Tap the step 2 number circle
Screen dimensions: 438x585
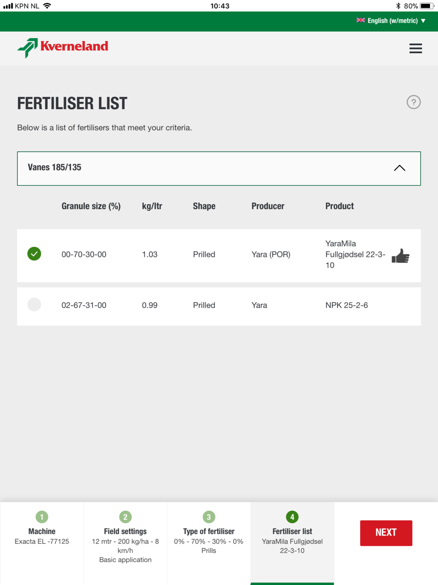(125, 517)
